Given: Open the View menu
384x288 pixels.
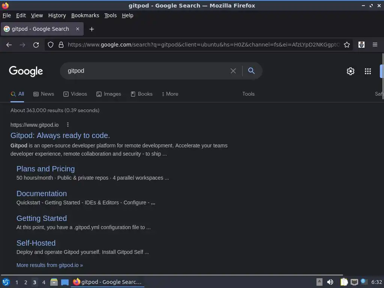Looking at the screenshot, I should tap(37, 15).
